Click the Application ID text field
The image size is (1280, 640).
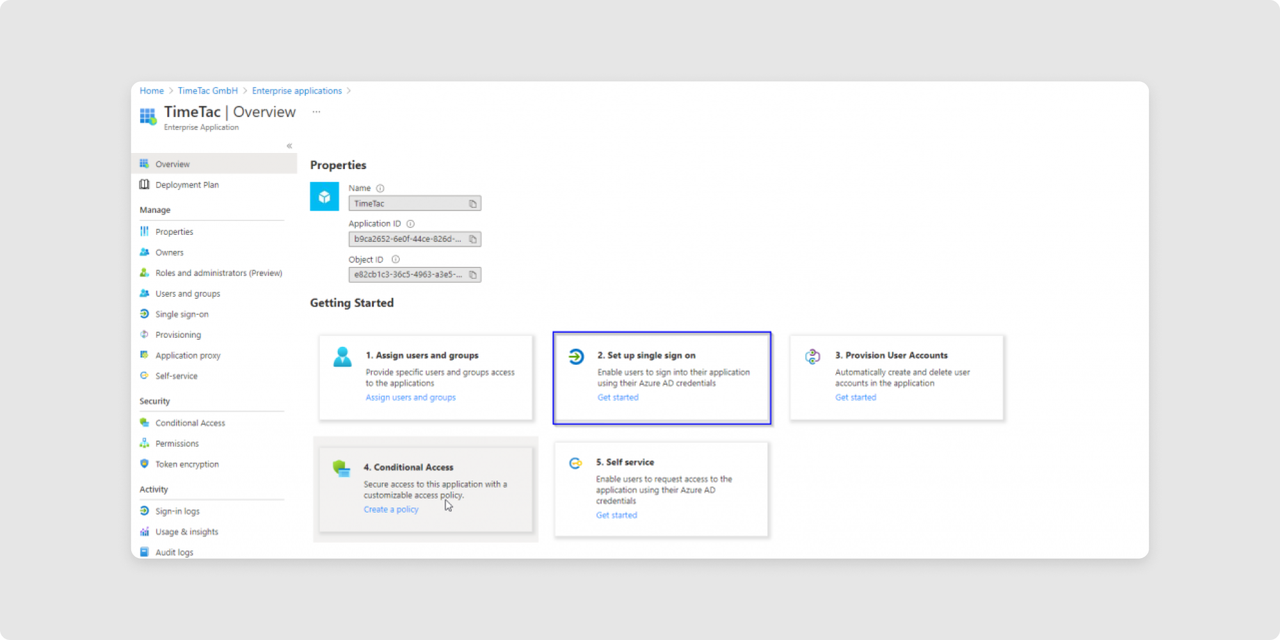click(407, 239)
